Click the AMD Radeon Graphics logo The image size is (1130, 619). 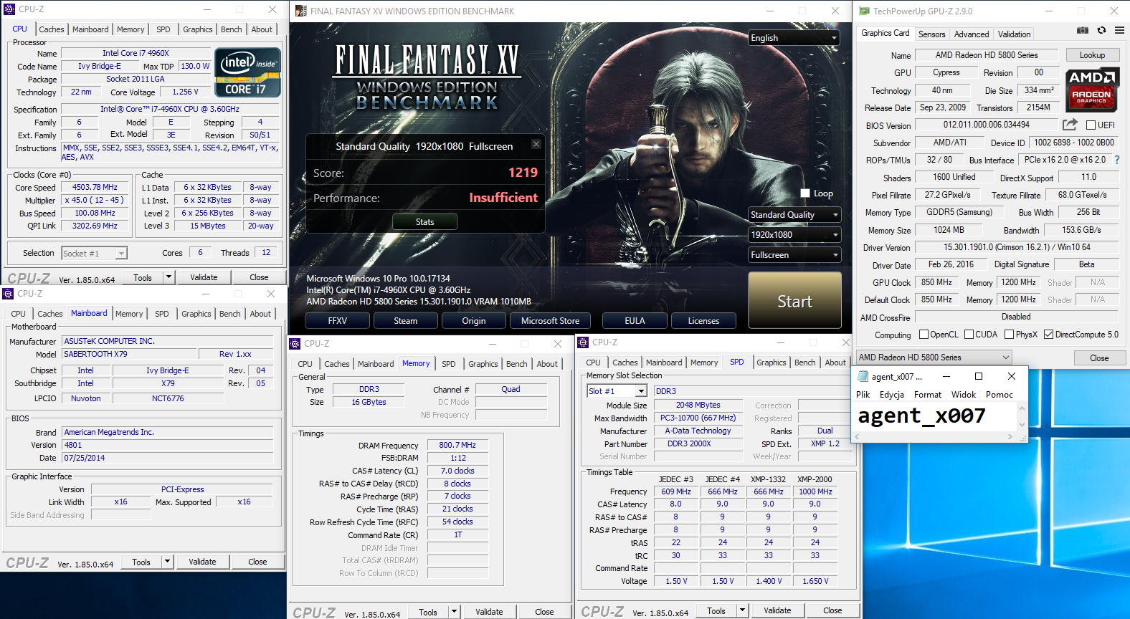tap(1091, 90)
